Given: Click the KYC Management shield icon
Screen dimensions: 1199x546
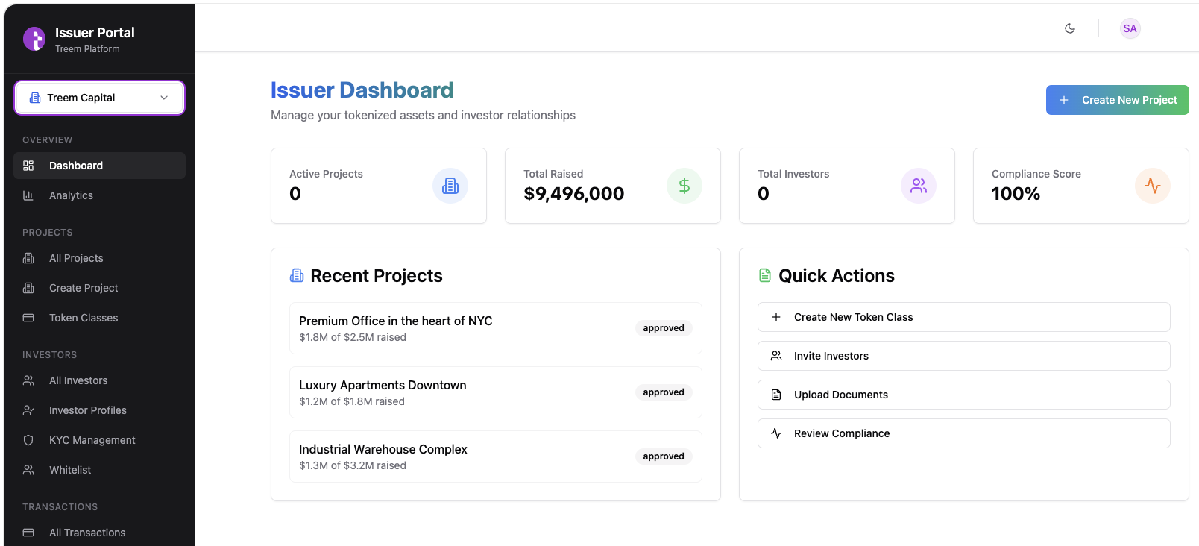Looking at the screenshot, I should tap(28, 440).
